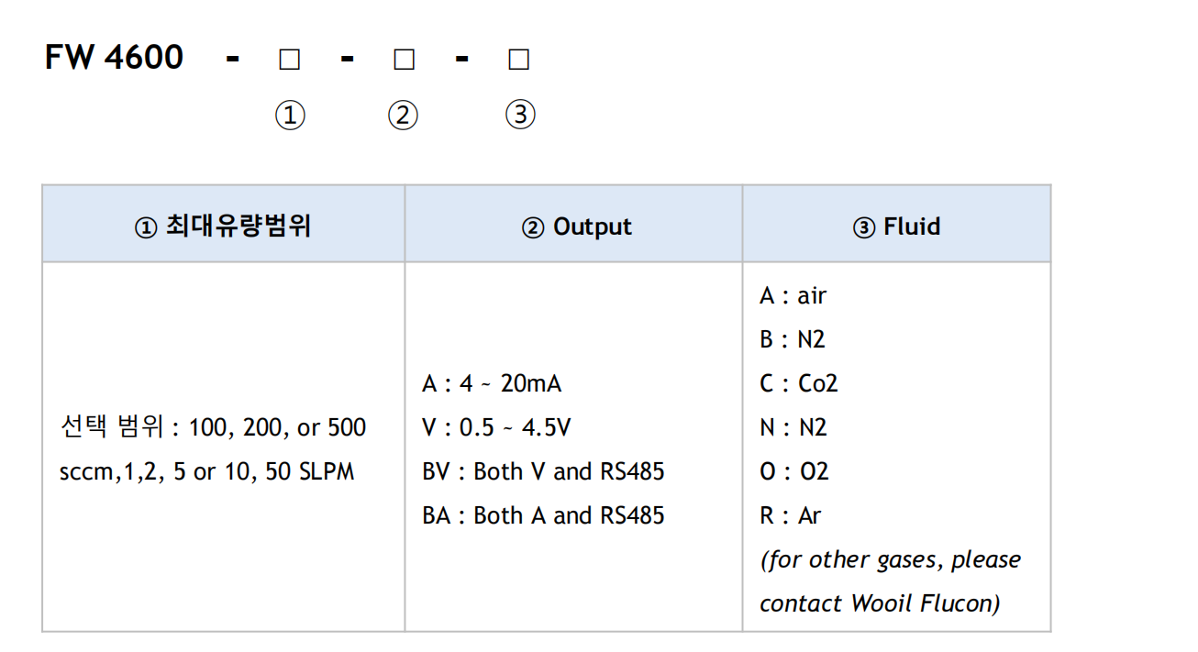1198x652 pixels.
Task: Click the 최대유량범위 column header
Action: click(223, 227)
